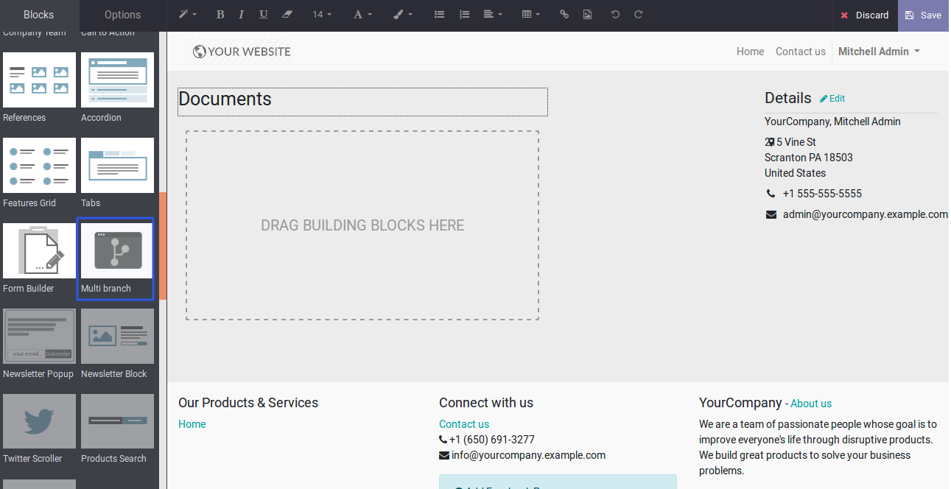
Task: Open the paintbrush background color dropdown
Action: [402, 15]
